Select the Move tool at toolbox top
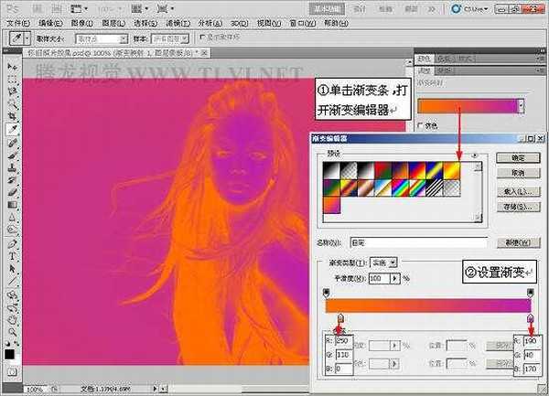The width and height of the screenshot is (549, 396). 12,67
